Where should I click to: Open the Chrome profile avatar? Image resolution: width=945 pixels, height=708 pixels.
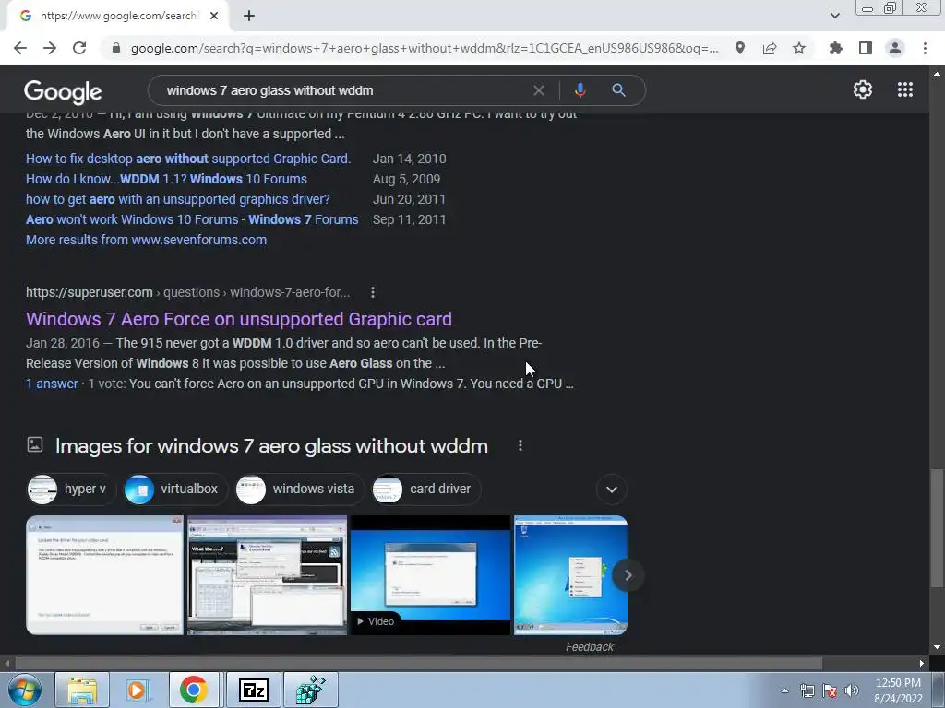click(895, 48)
